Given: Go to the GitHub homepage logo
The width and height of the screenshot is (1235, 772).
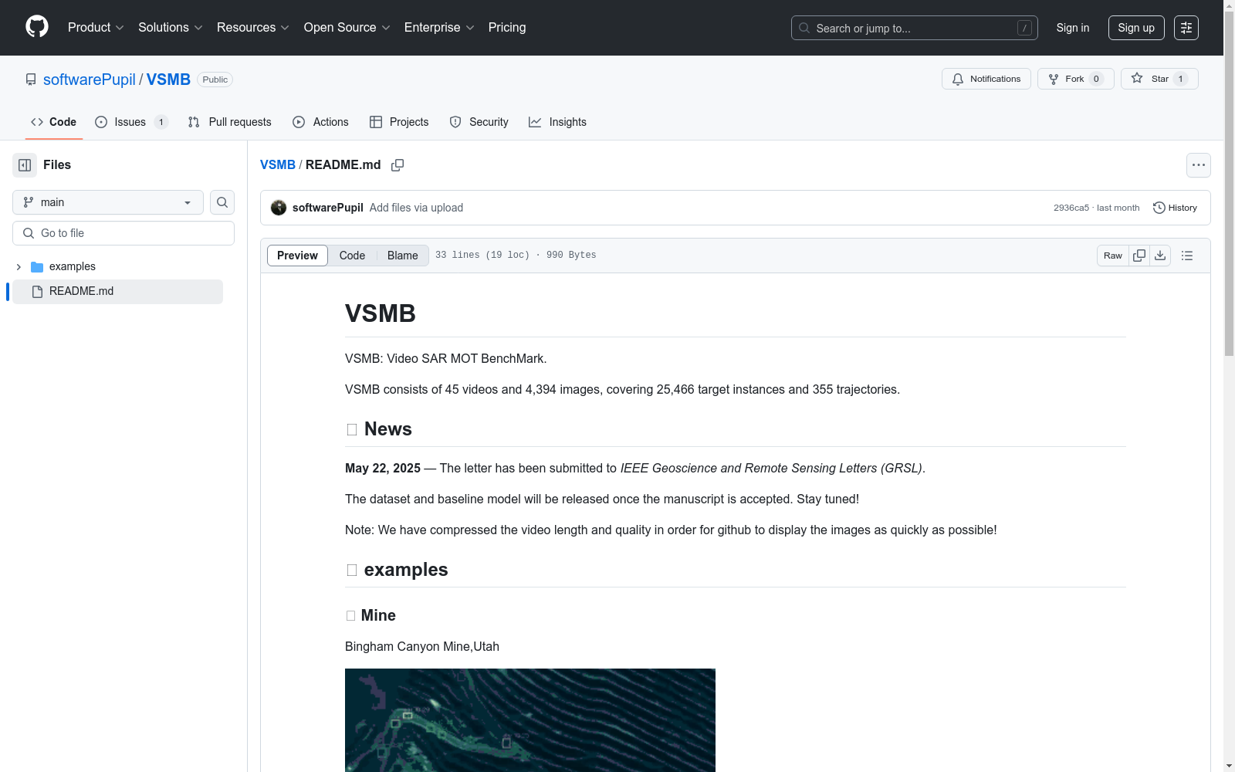Looking at the screenshot, I should pos(37,27).
